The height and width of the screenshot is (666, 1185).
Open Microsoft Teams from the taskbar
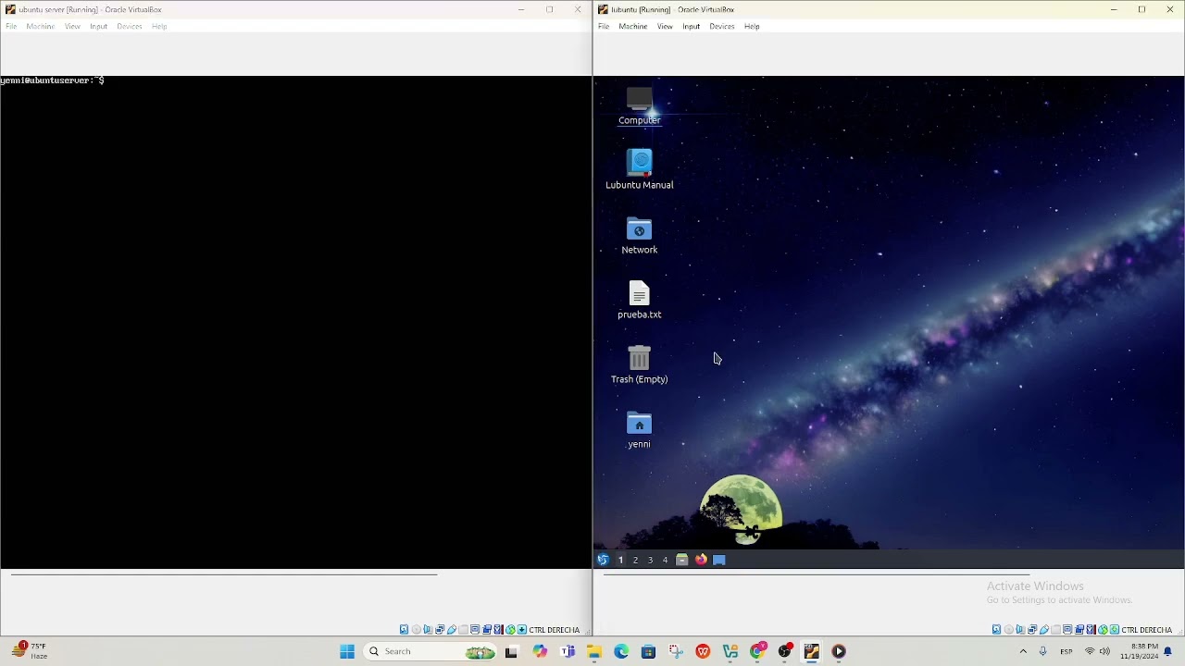[568, 651]
